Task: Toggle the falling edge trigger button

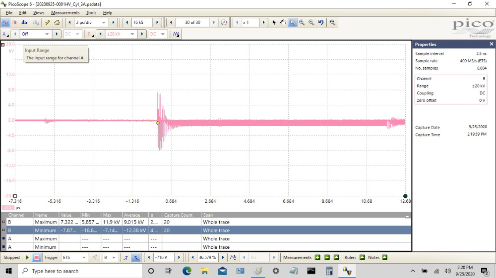Action: tap(136, 258)
